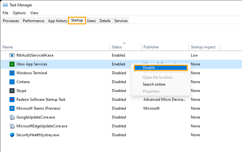Open the File menu
The height and width of the screenshot is (152, 242).
point(5,13)
